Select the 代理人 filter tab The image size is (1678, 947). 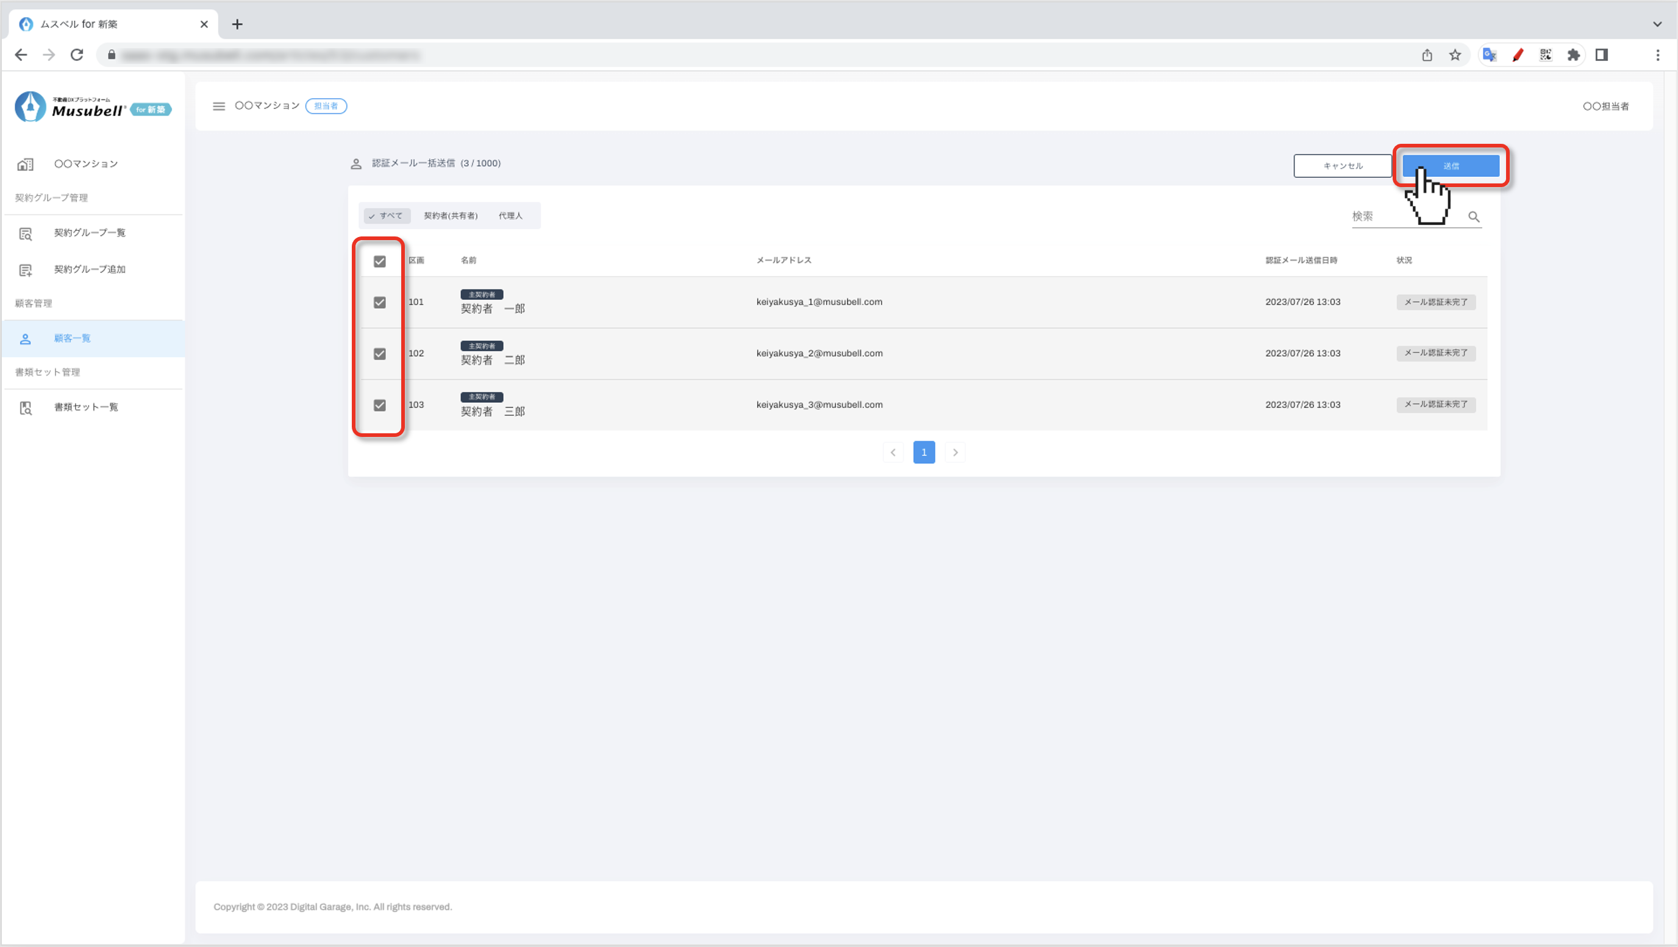point(510,216)
